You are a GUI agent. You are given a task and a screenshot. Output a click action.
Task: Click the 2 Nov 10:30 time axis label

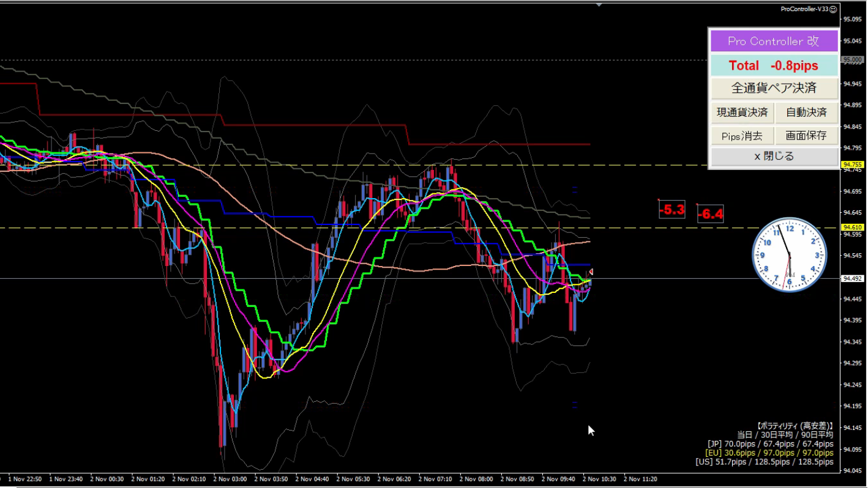click(599, 479)
